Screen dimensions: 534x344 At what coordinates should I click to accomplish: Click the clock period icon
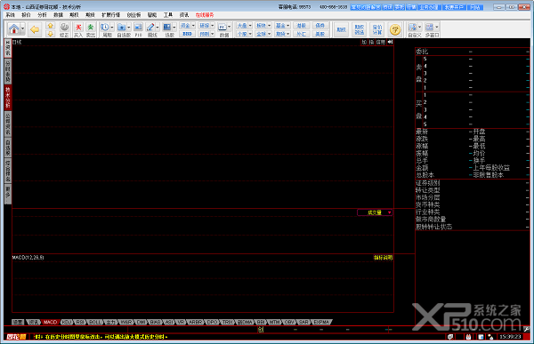coord(105,27)
